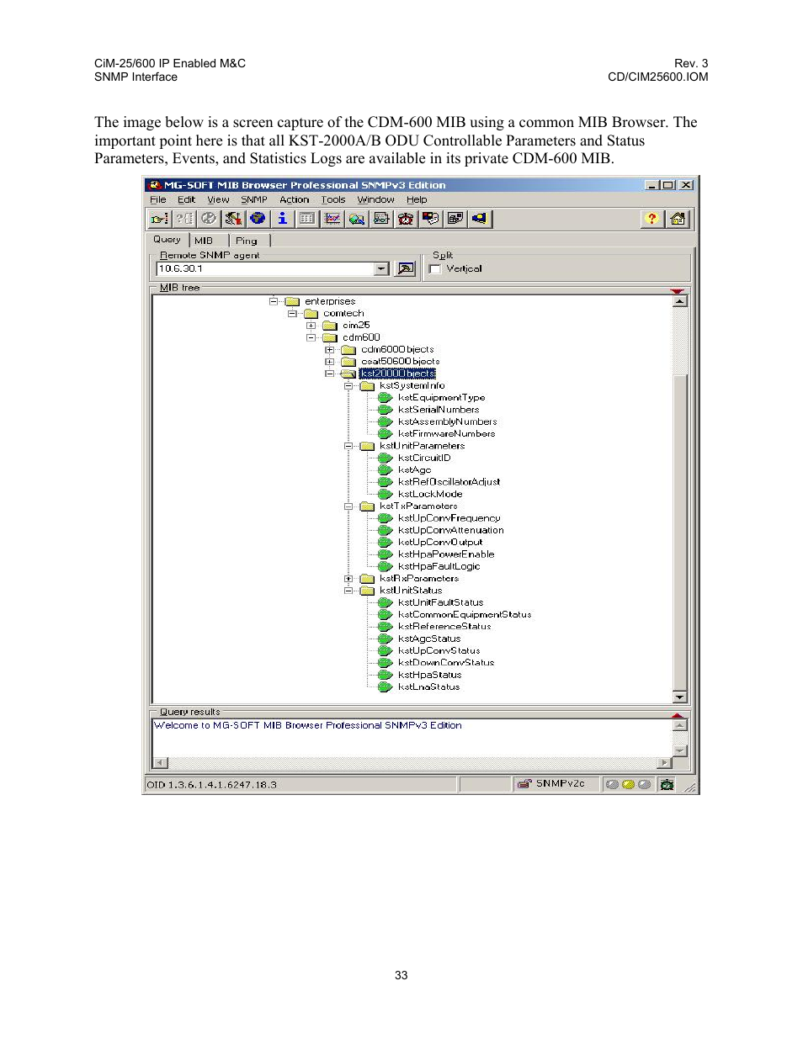The height and width of the screenshot is (1039, 803).
Task: Collapse the kstSystemInfo folder
Action: coord(348,386)
